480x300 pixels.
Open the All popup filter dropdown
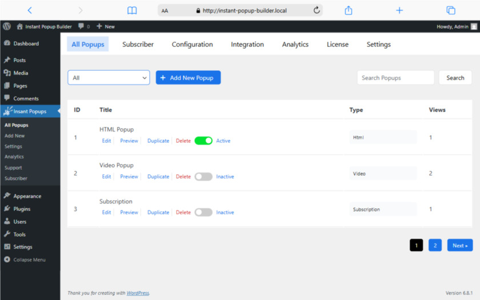109,78
